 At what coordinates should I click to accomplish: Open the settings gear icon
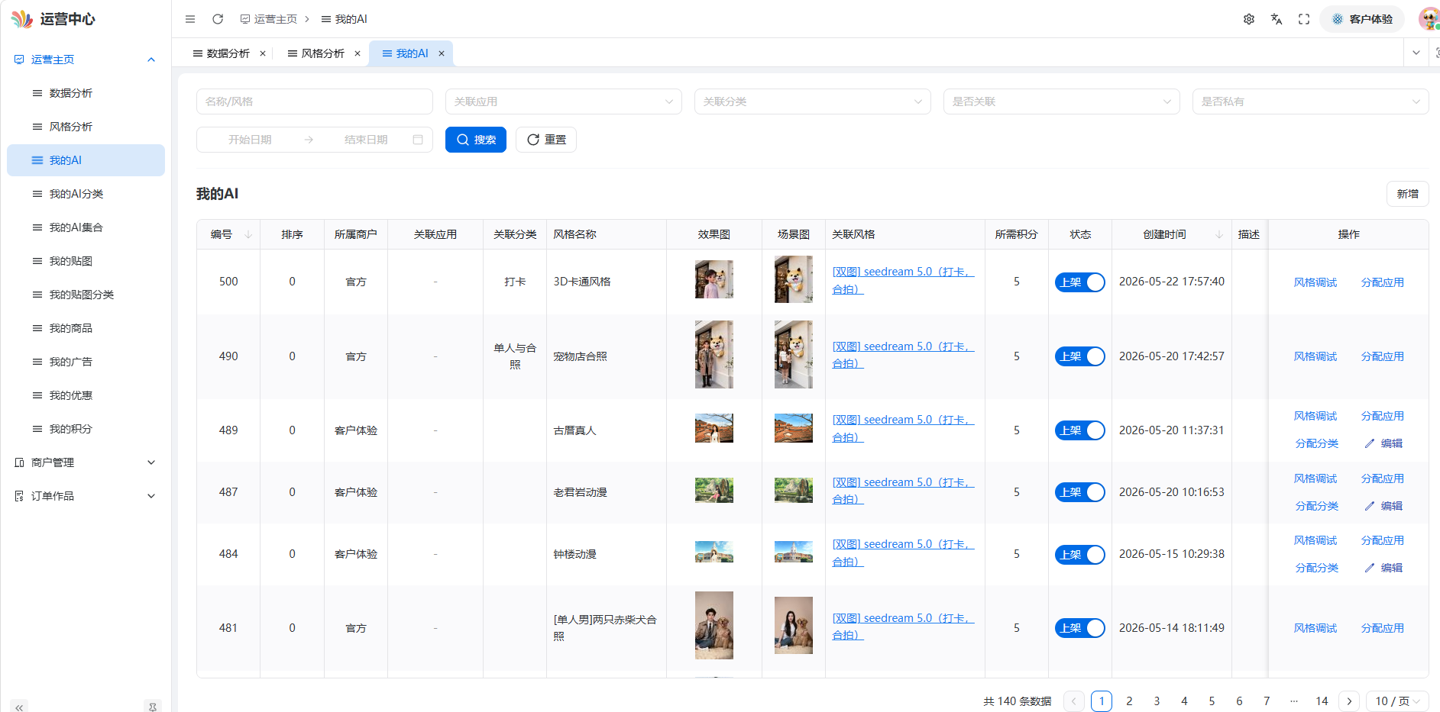pyautogui.click(x=1249, y=19)
